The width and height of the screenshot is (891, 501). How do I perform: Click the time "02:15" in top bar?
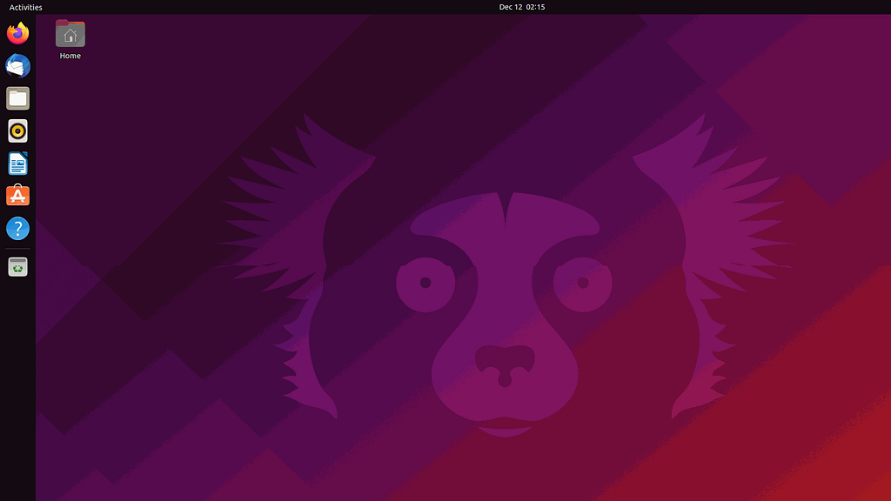pyautogui.click(x=535, y=7)
